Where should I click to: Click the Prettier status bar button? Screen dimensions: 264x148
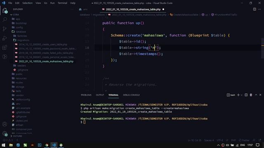244,140
